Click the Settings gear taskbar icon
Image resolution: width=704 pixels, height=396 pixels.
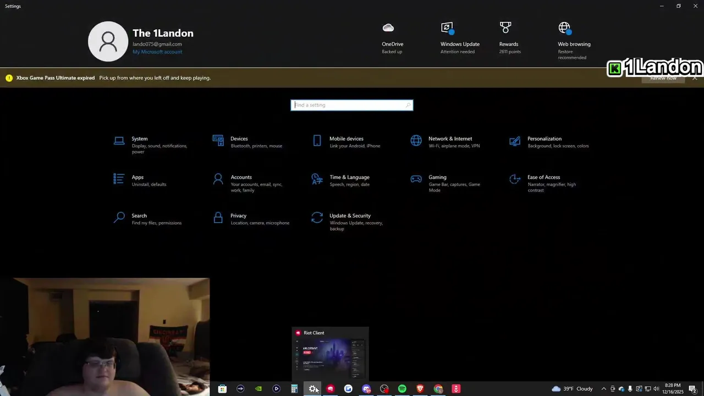click(312, 389)
